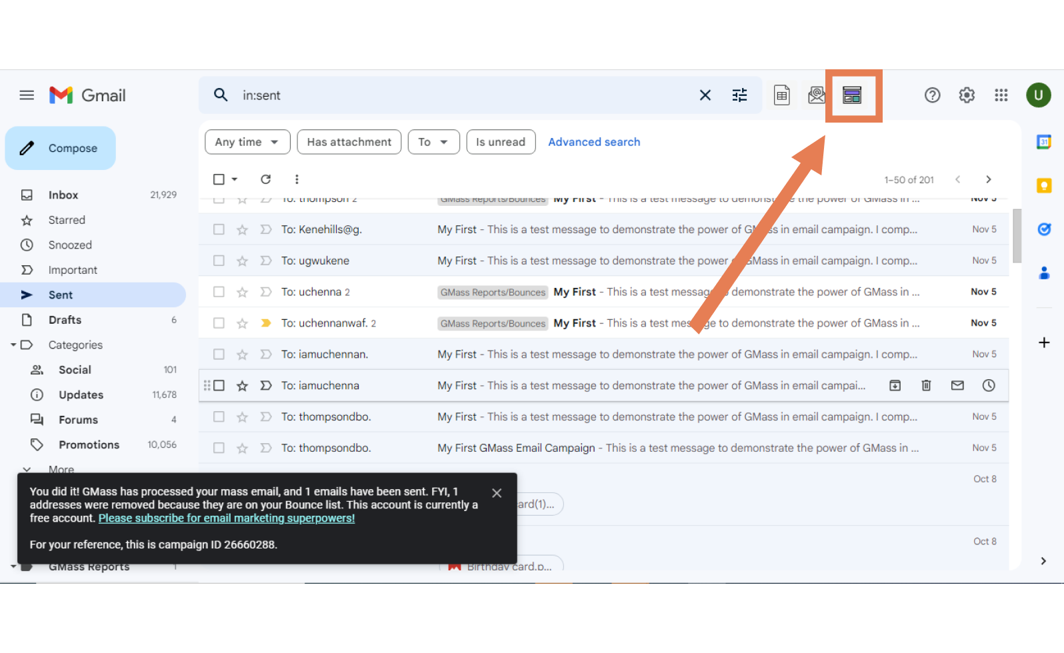Click the Gmail logo

point(87,95)
